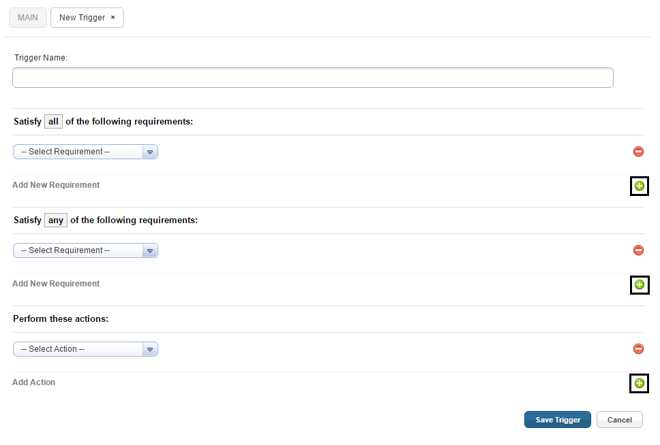Screen dimensions: 660x445
Task: Click Add New Requirement text under Satisfy all
Action: [x=56, y=185]
